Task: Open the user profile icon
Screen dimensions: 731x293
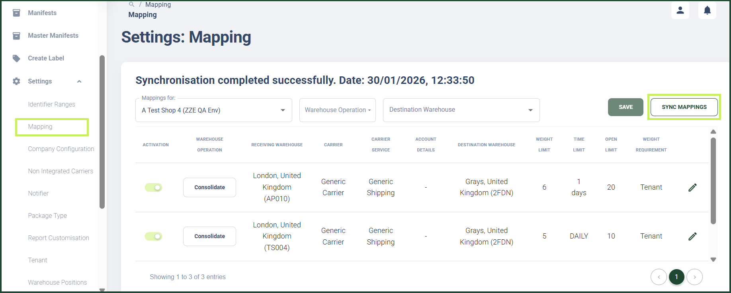Action: point(680,10)
